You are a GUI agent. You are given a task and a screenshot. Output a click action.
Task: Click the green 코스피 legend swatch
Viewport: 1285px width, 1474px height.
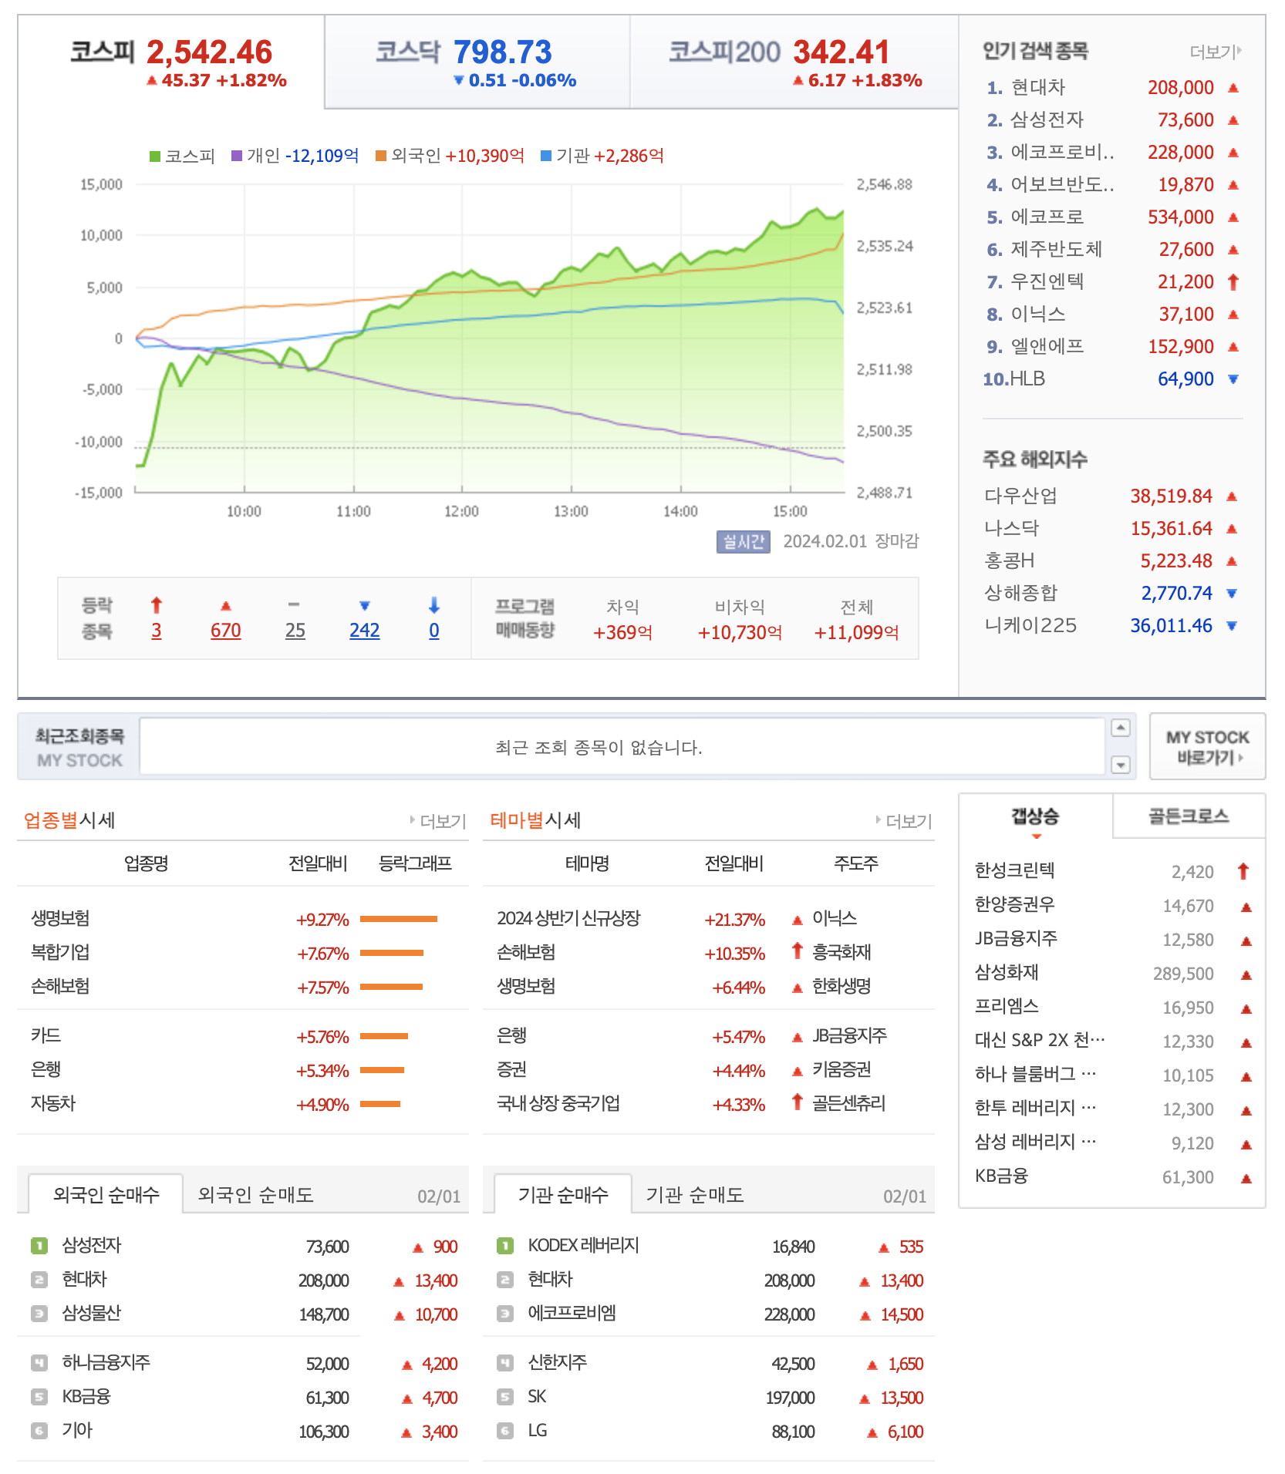155,156
